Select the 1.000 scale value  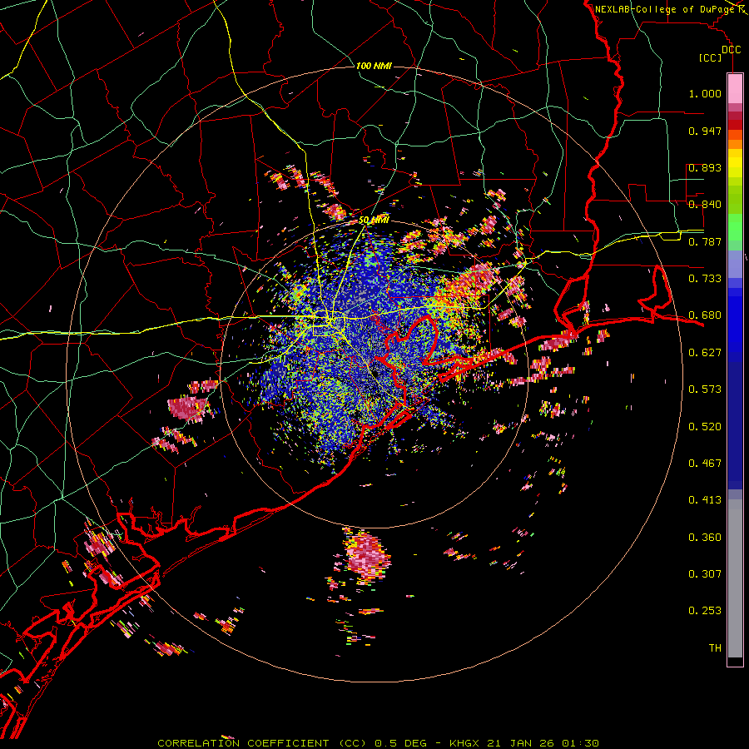click(705, 93)
